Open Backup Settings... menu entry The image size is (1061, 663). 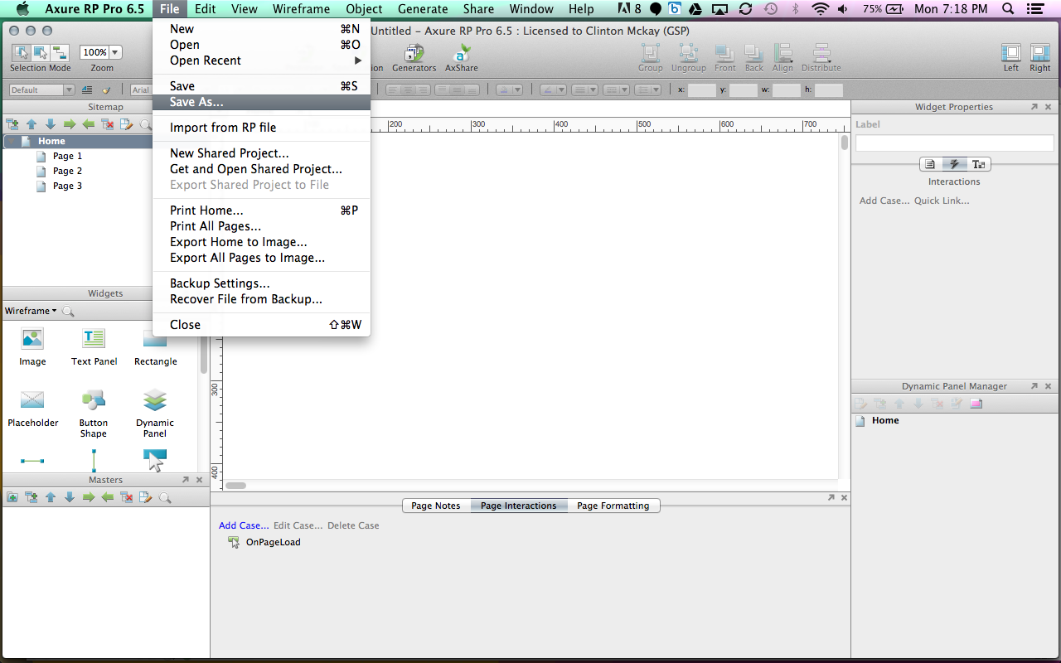[261, 283]
